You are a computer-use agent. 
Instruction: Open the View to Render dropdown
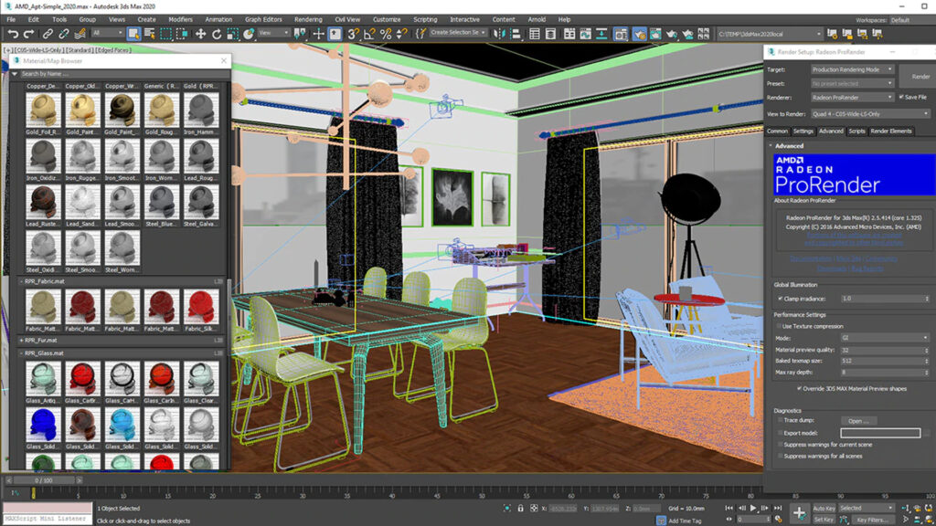(870, 113)
